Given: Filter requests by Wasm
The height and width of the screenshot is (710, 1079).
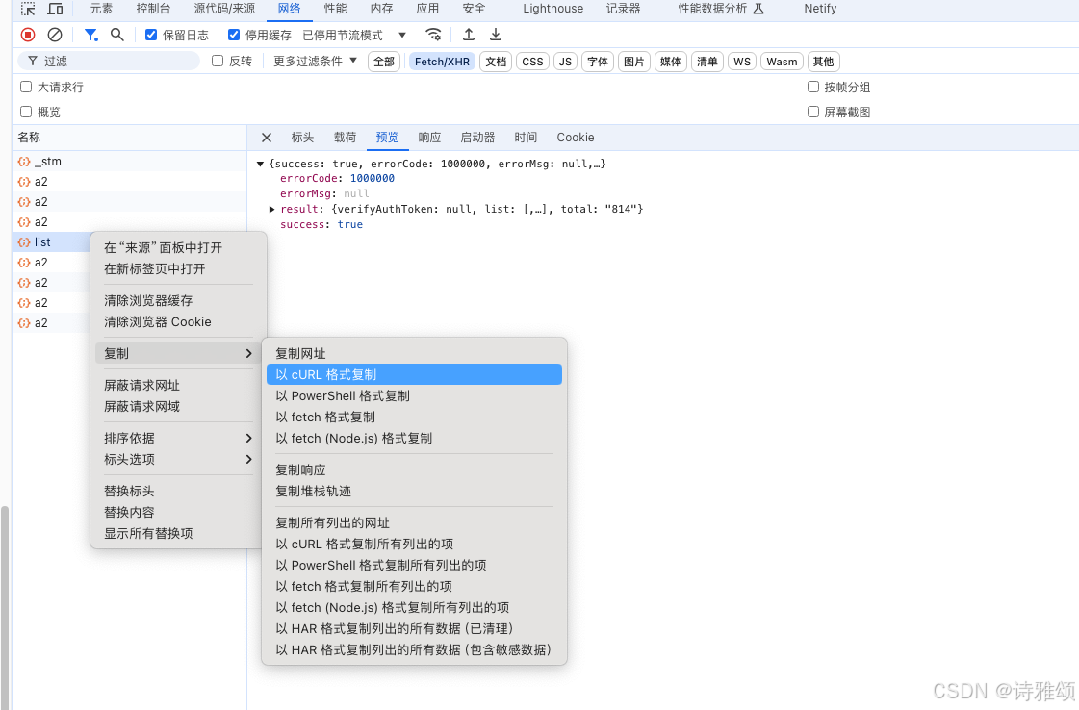Looking at the screenshot, I should [782, 62].
